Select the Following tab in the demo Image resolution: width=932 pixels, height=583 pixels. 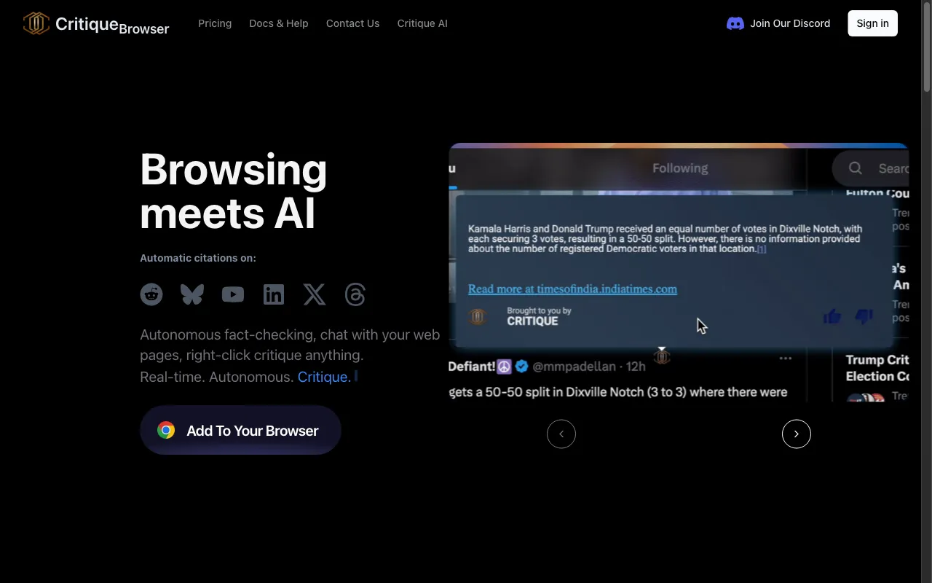coord(680,168)
